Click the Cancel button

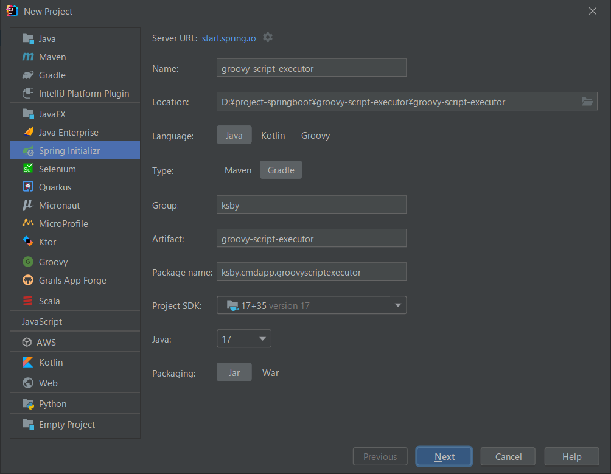pos(508,456)
